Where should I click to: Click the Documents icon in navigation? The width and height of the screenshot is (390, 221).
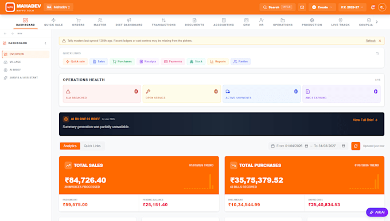click(x=194, y=20)
